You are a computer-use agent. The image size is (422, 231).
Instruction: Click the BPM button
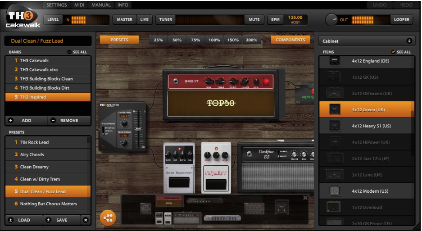(275, 19)
